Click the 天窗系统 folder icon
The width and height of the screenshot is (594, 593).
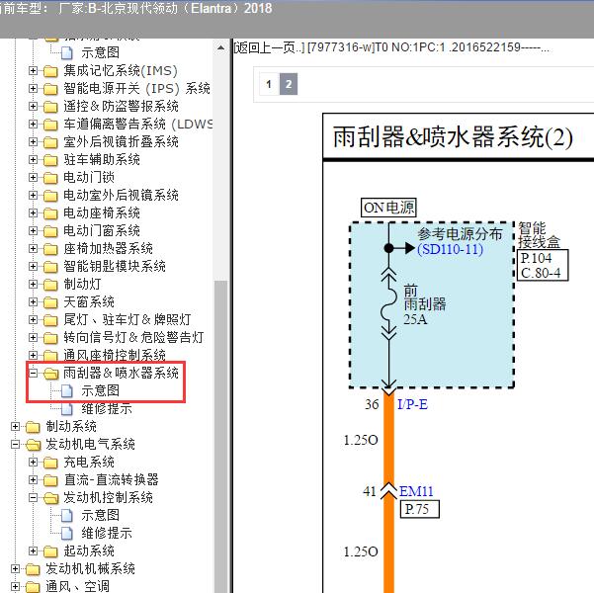(50, 302)
